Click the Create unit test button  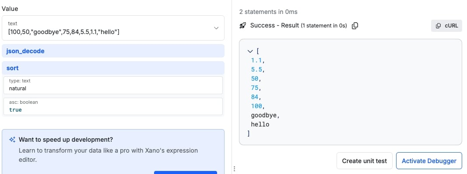point(364,161)
